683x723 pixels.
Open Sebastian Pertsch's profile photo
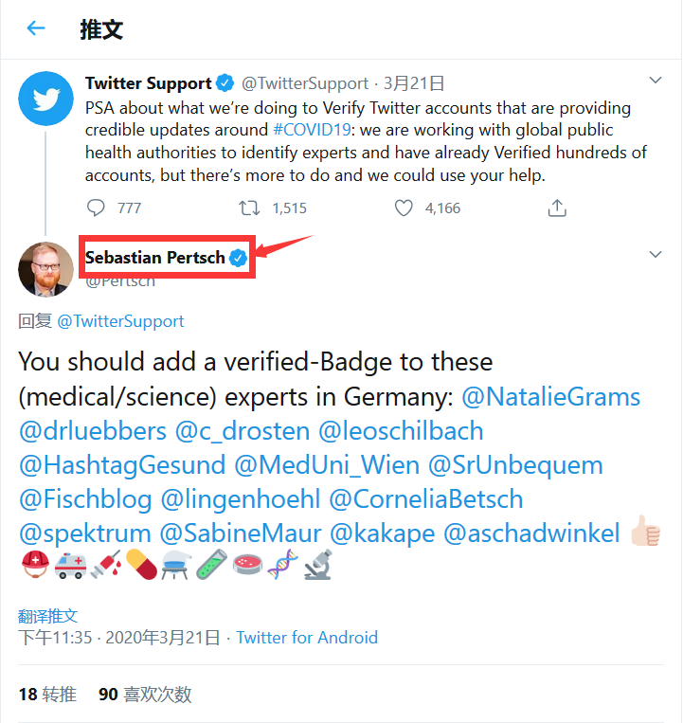coord(45,269)
